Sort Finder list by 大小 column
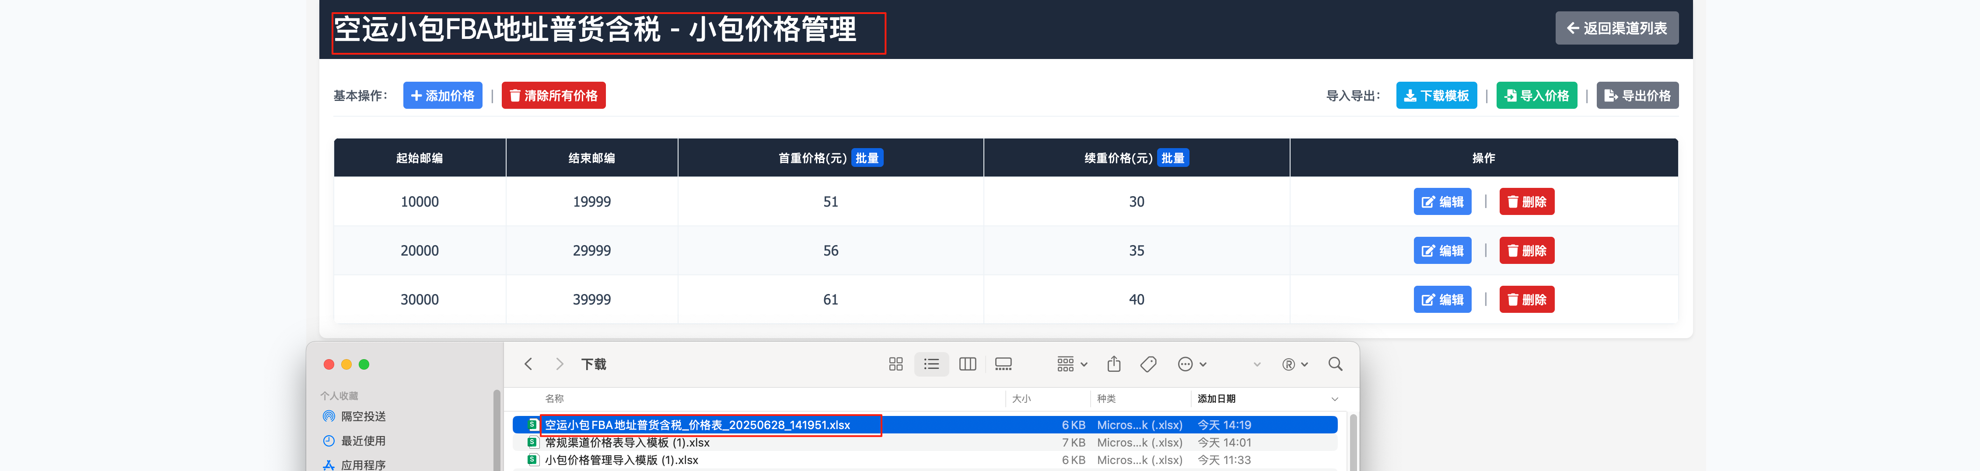The height and width of the screenshot is (471, 1980). (x=1021, y=399)
